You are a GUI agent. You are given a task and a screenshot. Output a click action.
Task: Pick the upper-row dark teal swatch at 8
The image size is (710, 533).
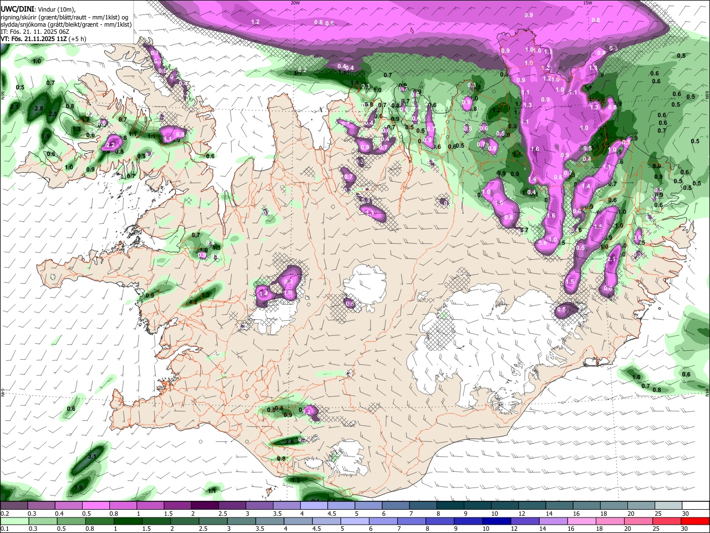click(450, 505)
